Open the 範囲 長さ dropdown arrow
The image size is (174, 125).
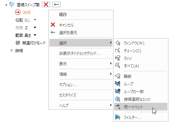tap(35, 35)
